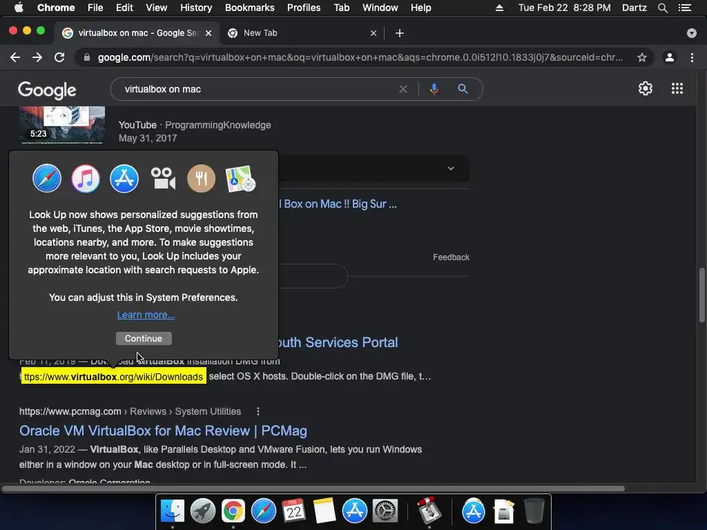
Task: Open the Window menu
Action: (x=380, y=8)
